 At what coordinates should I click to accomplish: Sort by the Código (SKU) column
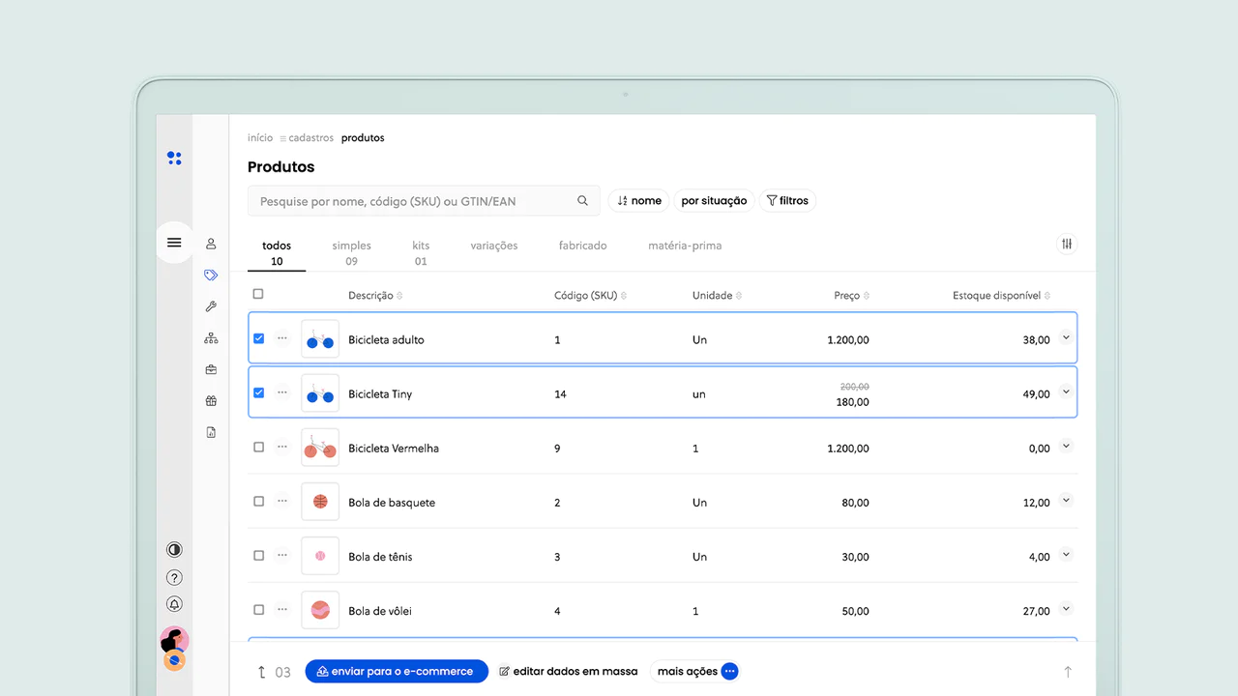[590, 296]
